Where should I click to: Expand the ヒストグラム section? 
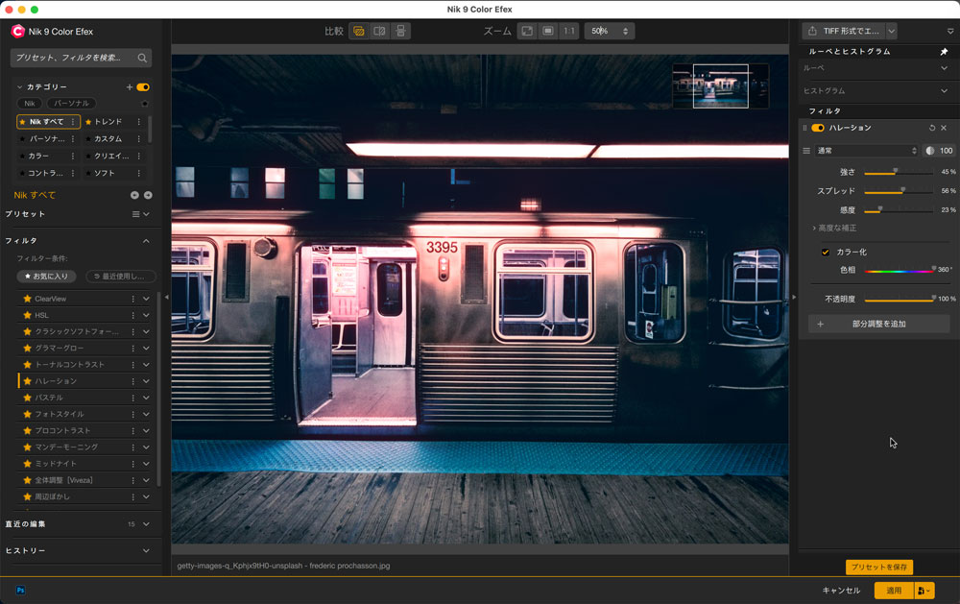[x=945, y=90]
